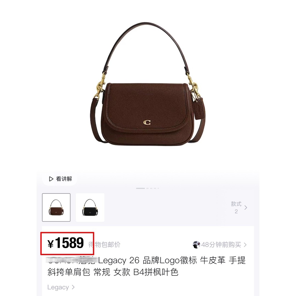Image resolution: width=296 pixels, height=296 pixels.
Task: Select the brown bag style thumbnail
Action: click(56, 207)
